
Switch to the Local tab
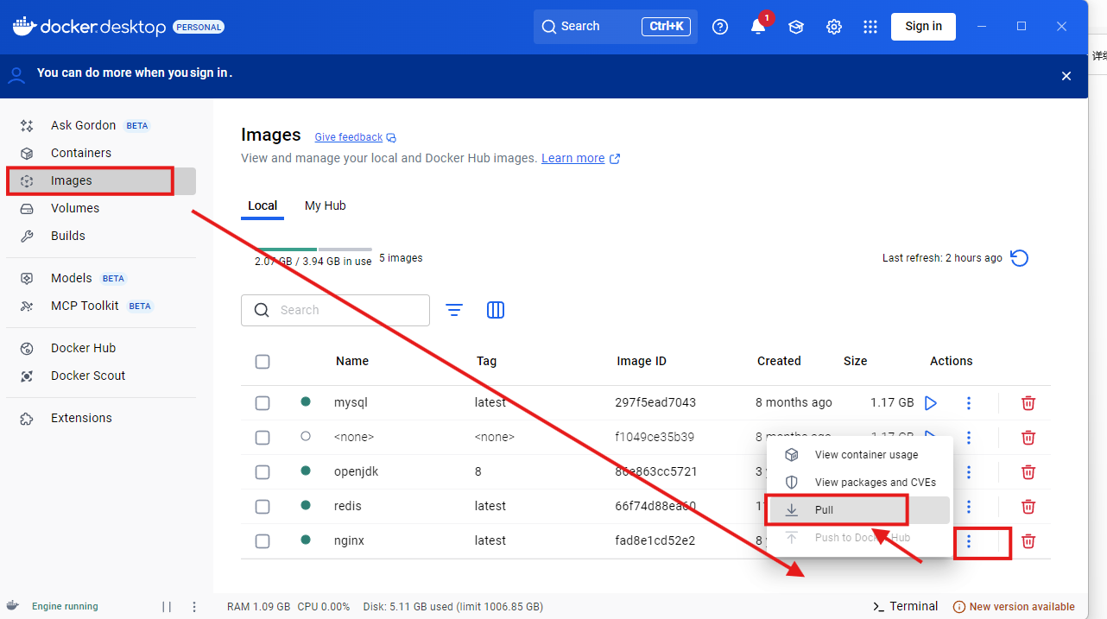pos(263,205)
